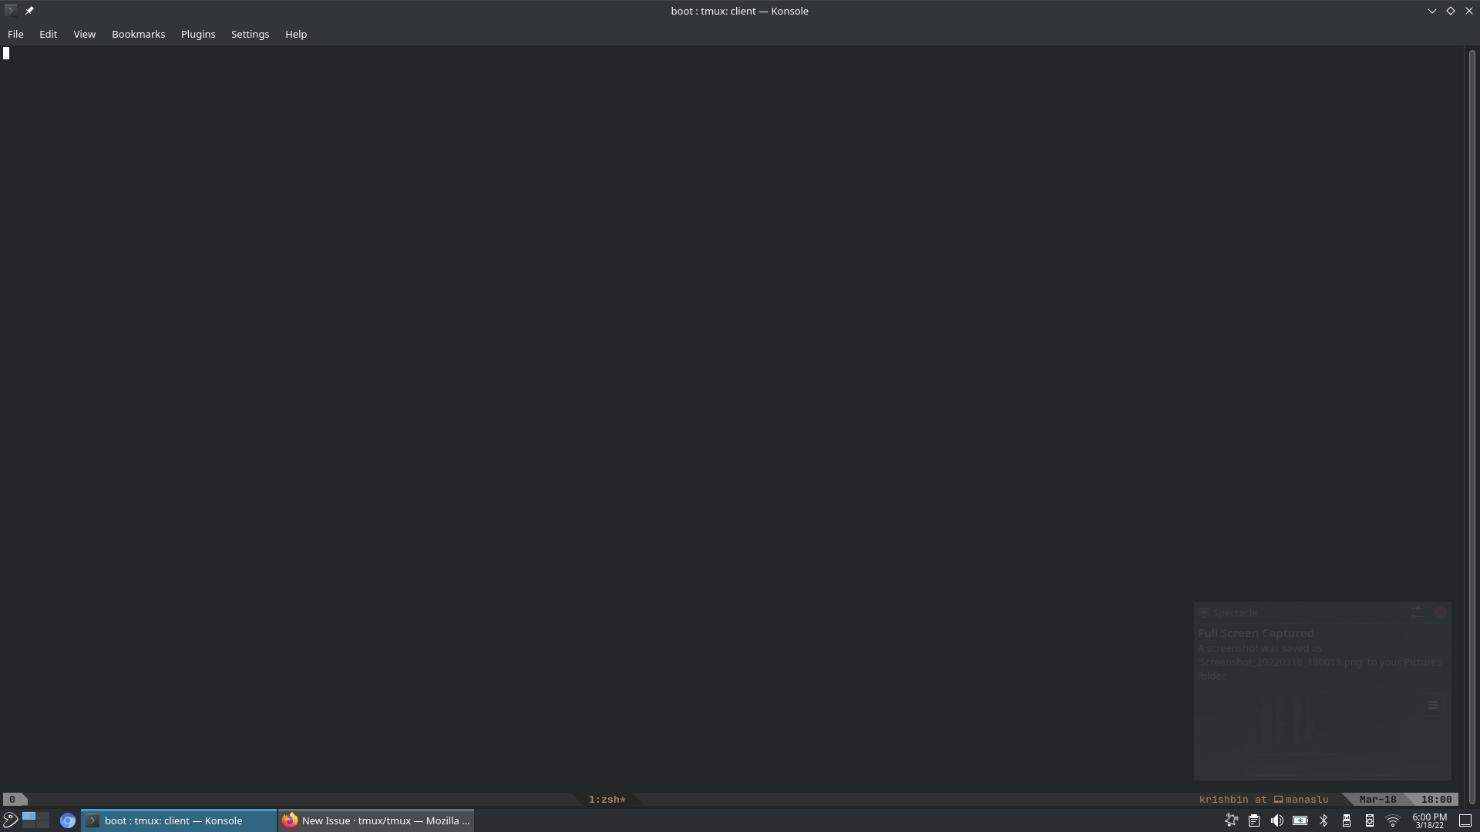Click the 'Mar-18' date in the tmux status bar
The image size is (1480, 832).
point(1377,800)
